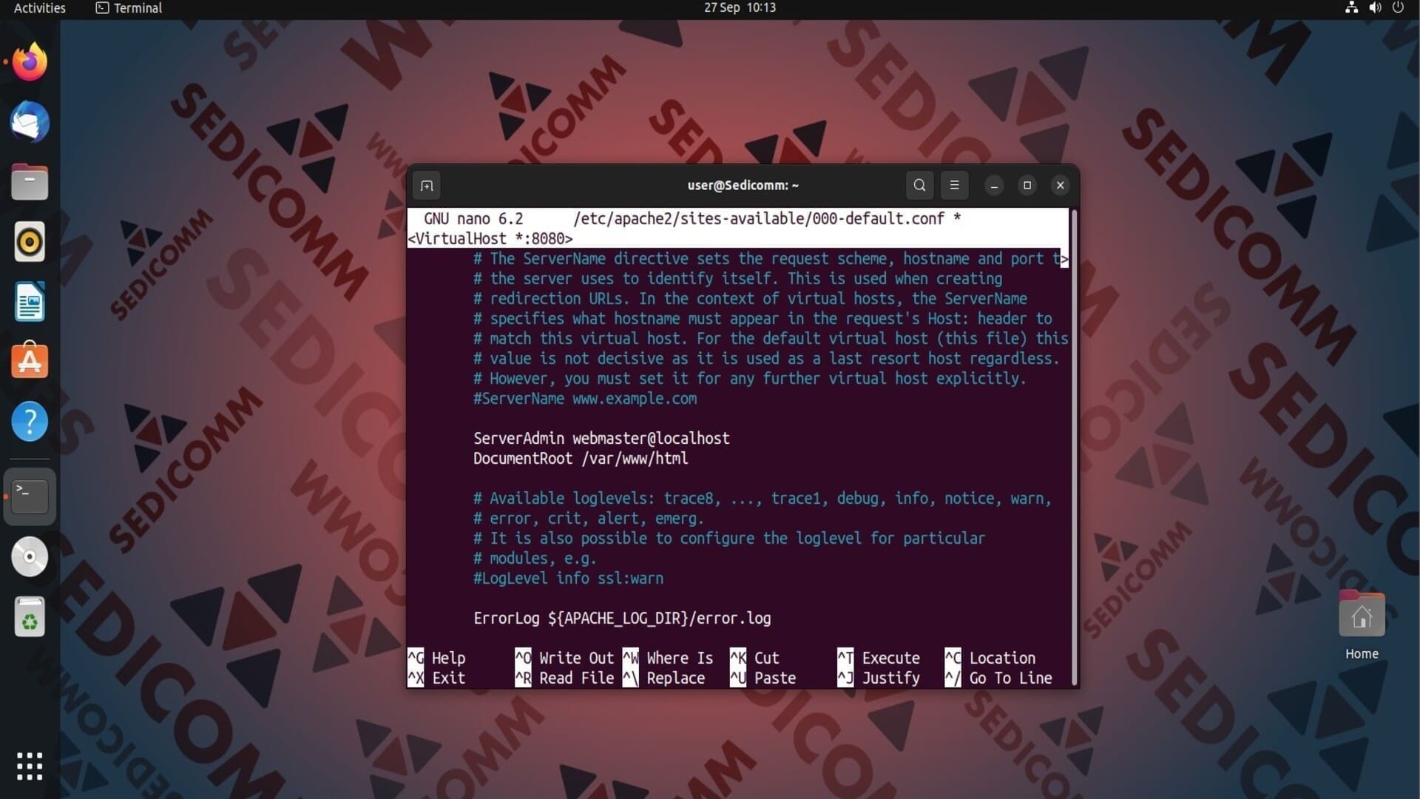
Task: Open Firefox from the dock
Action: 30,62
